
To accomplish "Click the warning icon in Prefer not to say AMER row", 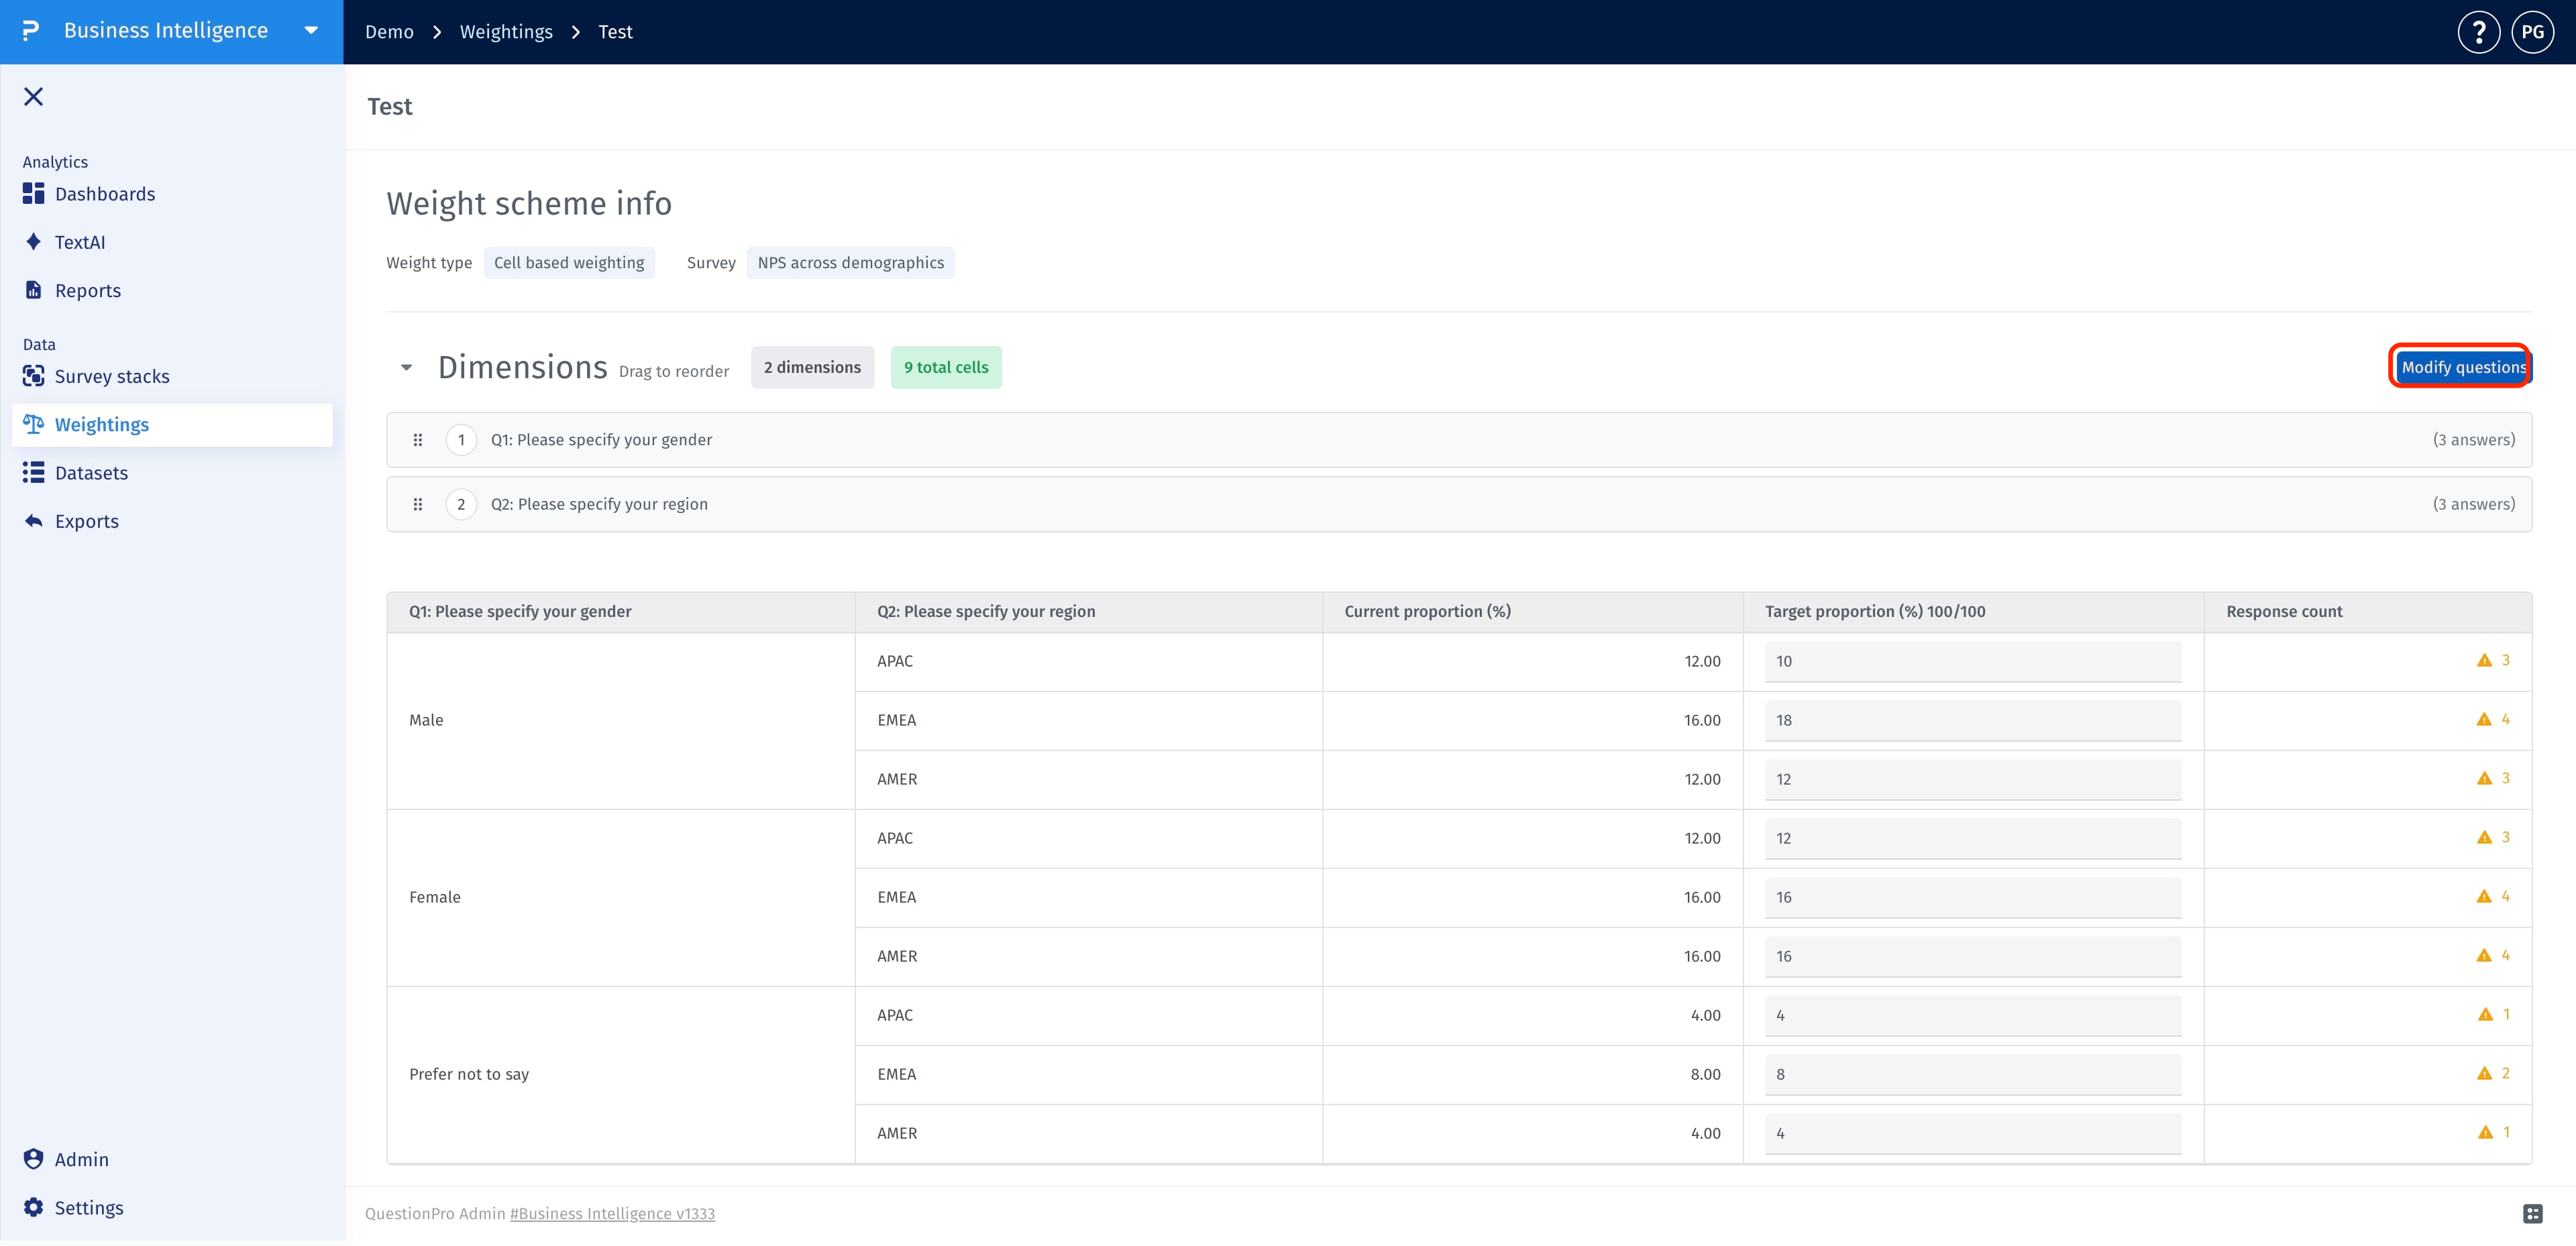I will coord(2485,1133).
